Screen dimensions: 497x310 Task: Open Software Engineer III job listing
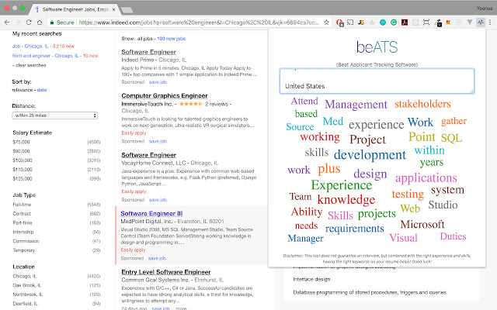coord(151,214)
